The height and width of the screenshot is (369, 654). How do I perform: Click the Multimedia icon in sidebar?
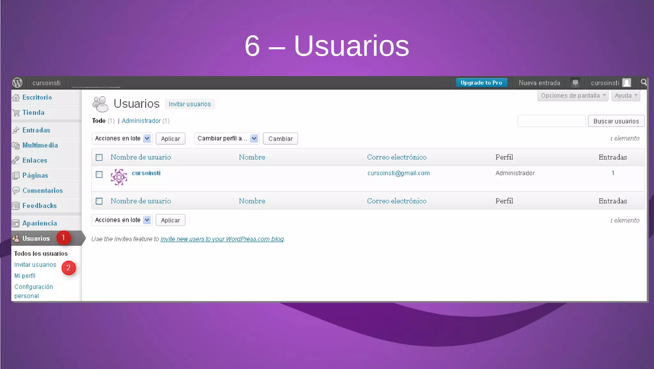(16, 146)
